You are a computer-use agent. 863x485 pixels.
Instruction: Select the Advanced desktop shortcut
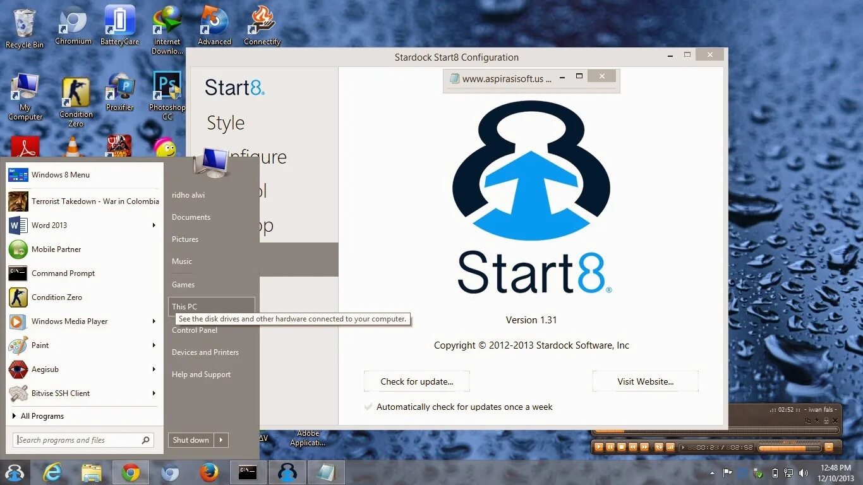(x=214, y=26)
